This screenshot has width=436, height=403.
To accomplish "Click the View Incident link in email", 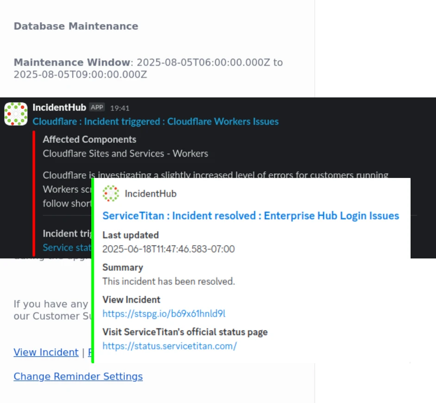I will tap(46, 352).
